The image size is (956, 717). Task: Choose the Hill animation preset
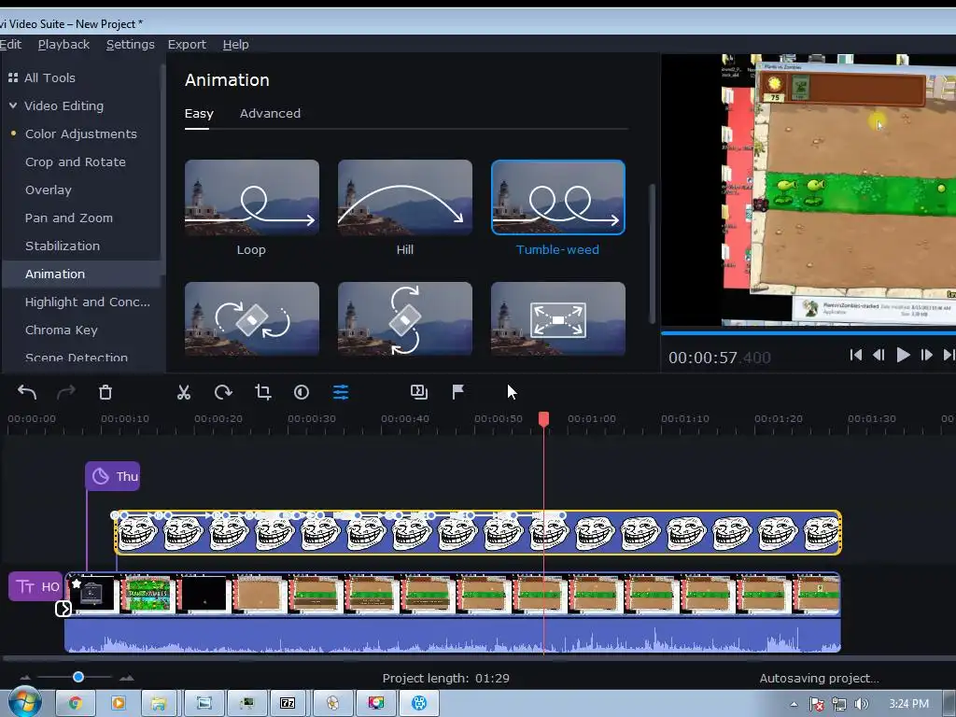(405, 198)
